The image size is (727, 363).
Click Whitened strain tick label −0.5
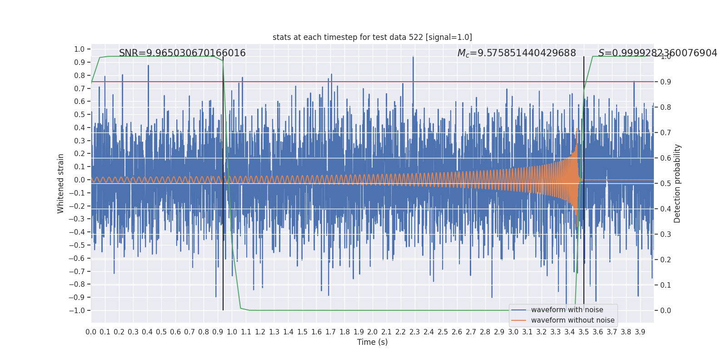pos(77,245)
